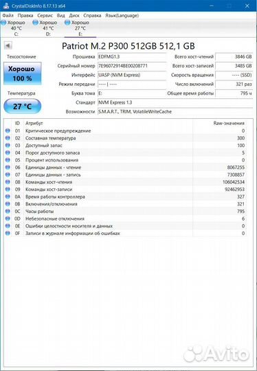Click the raw value 106042534
The height and width of the screenshot is (371, 257).
234,182
